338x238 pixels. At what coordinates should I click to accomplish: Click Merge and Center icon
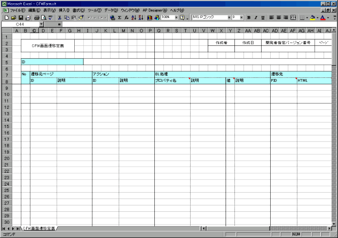(293, 18)
